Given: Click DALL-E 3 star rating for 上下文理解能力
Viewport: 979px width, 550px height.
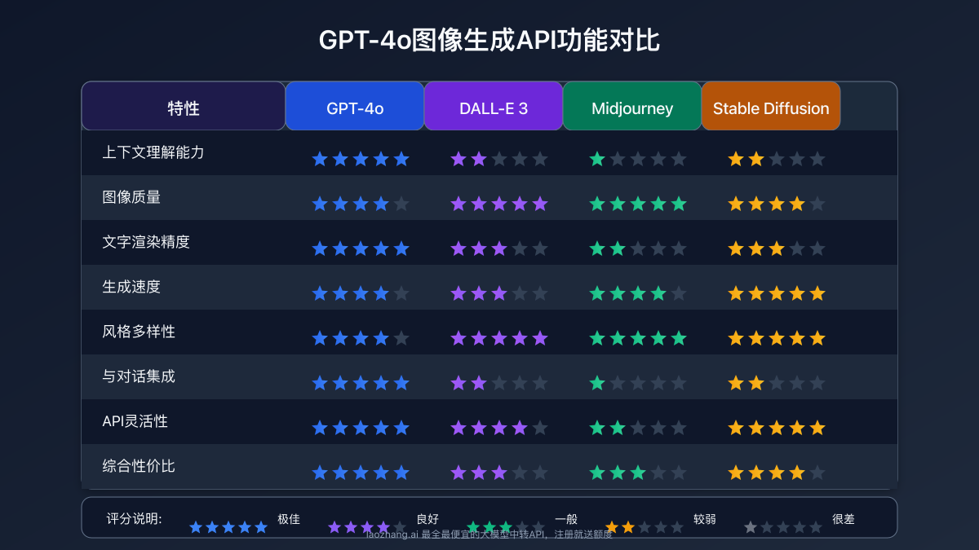Looking at the screenshot, I should [499, 159].
